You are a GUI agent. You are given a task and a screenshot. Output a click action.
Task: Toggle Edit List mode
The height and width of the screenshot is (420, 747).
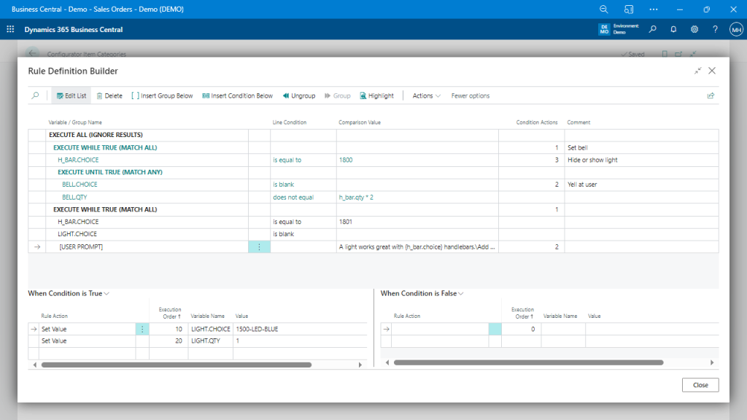point(71,96)
